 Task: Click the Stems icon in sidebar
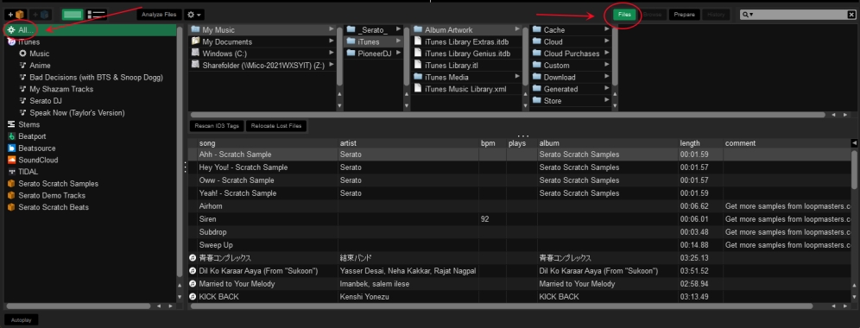(x=11, y=124)
